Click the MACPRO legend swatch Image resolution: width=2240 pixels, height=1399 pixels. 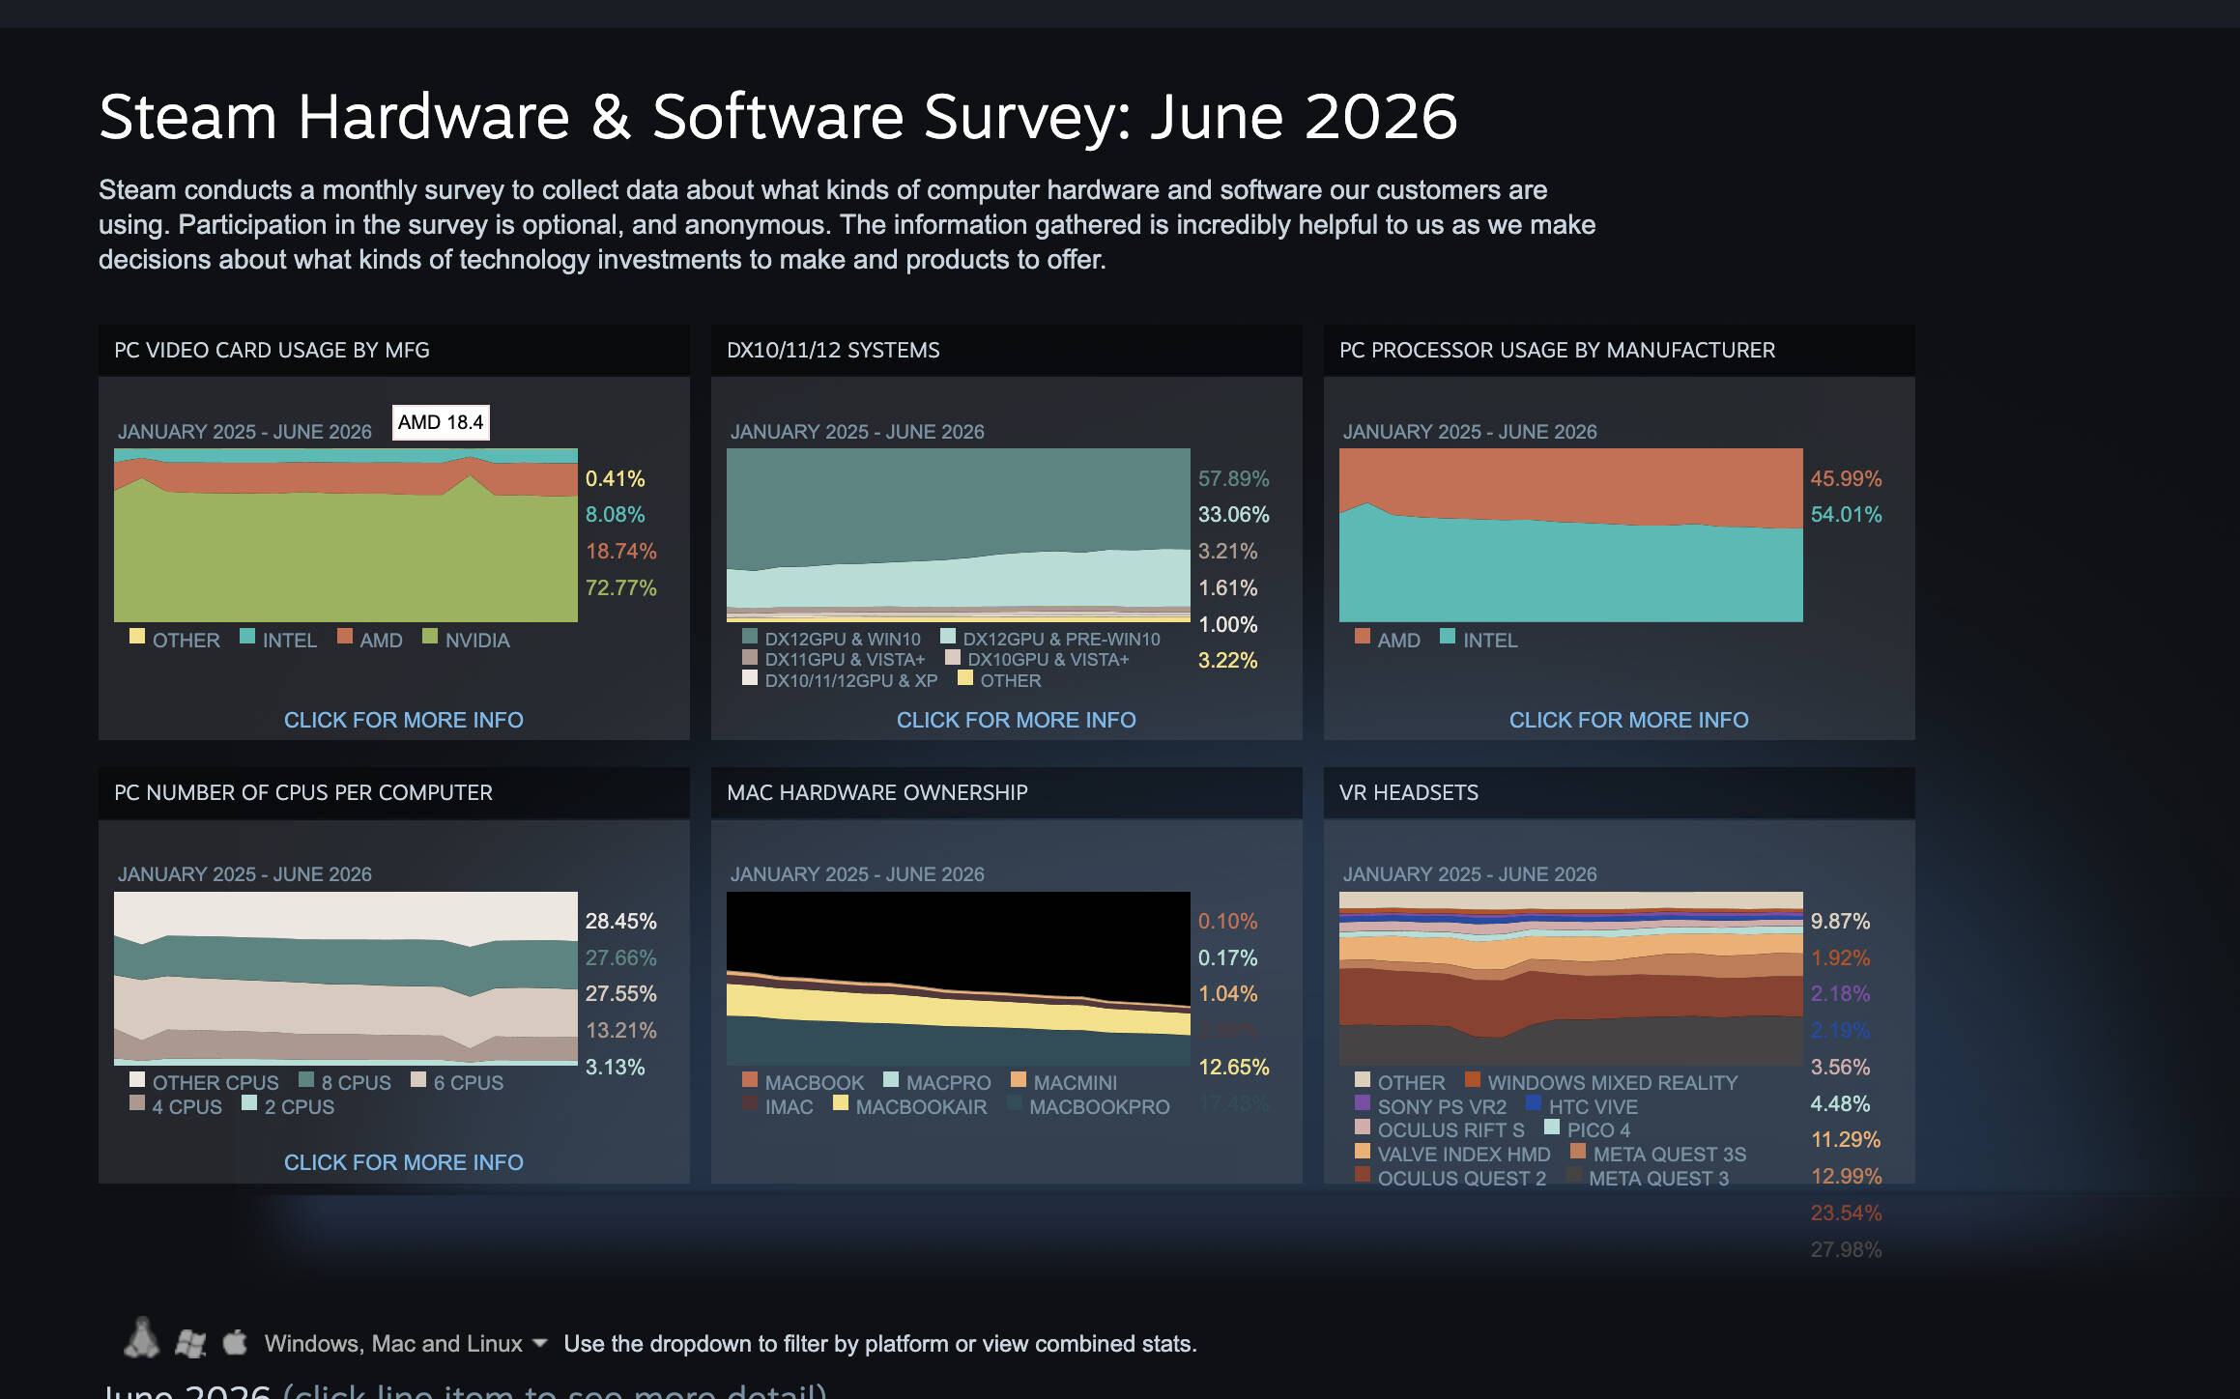pyautogui.click(x=891, y=1079)
